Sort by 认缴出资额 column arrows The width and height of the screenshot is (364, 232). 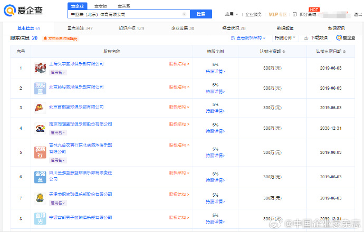coord(284,52)
